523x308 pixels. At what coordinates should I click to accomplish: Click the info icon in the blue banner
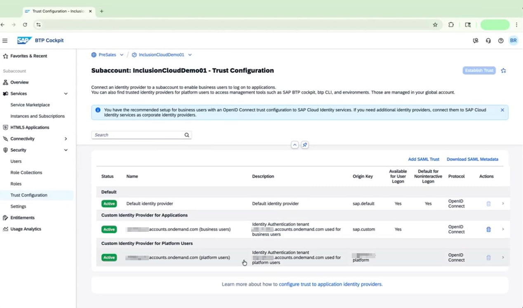tap(98, 110)
